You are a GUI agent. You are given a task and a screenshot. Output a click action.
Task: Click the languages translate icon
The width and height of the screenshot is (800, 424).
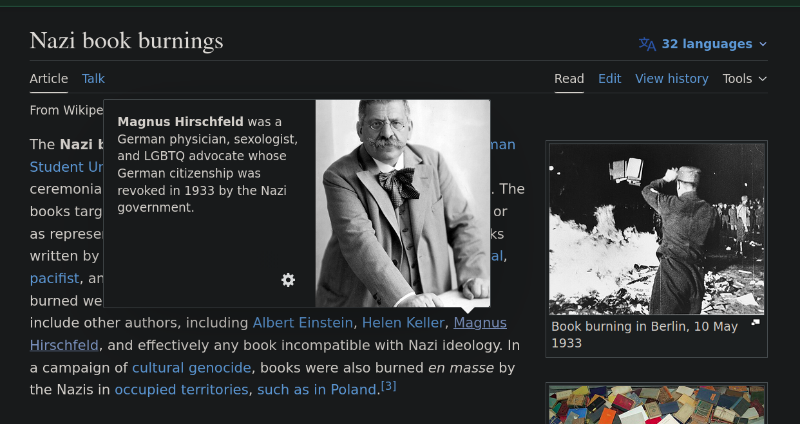click(x=647, y=44)
